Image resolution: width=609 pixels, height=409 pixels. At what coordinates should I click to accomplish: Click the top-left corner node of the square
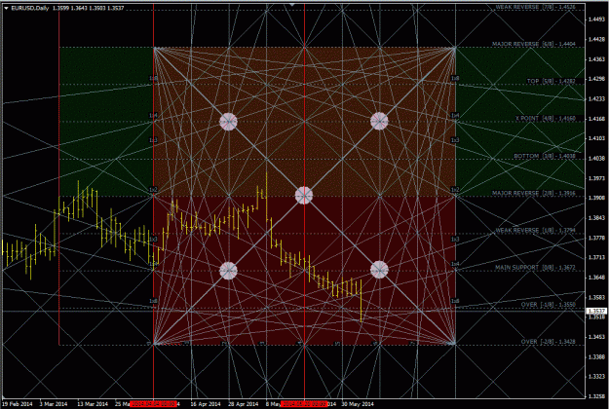tap(154, 48)
